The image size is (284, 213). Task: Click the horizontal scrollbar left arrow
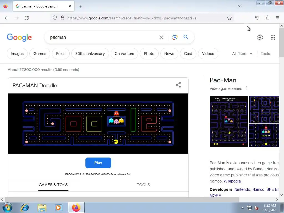coord(2,199)
